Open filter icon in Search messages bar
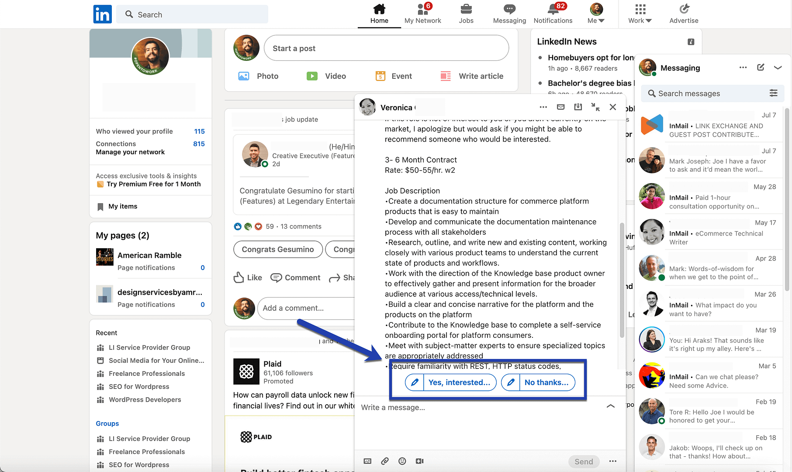 click(x=774, y=93)
